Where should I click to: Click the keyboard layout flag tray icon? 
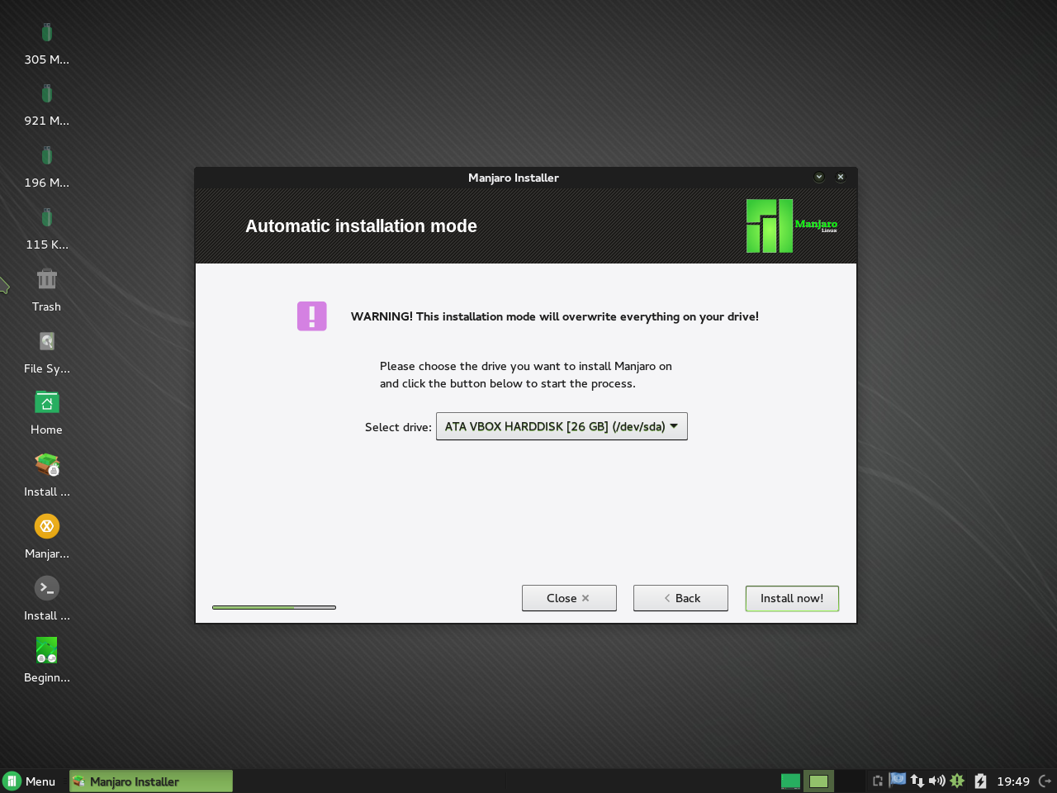tap(898, 780)
